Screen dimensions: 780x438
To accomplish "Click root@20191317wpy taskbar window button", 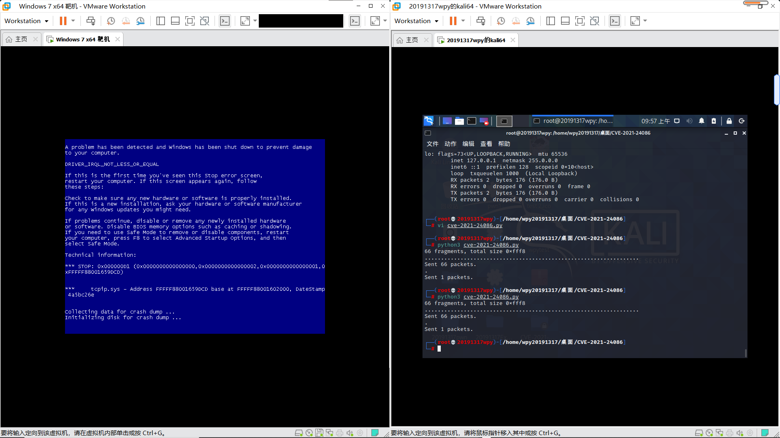I will (573, 121).
